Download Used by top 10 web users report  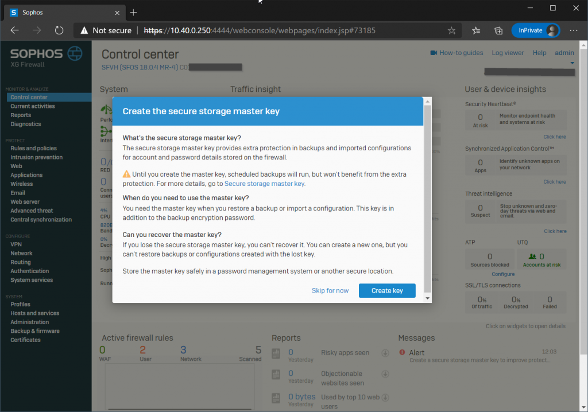(385, 398)
